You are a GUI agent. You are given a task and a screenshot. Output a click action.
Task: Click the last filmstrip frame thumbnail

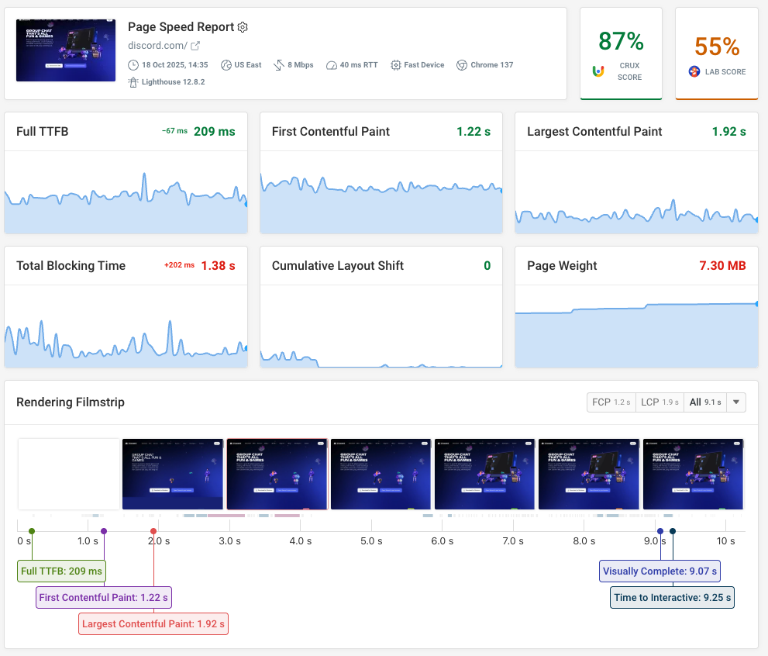tap(693, 474)
